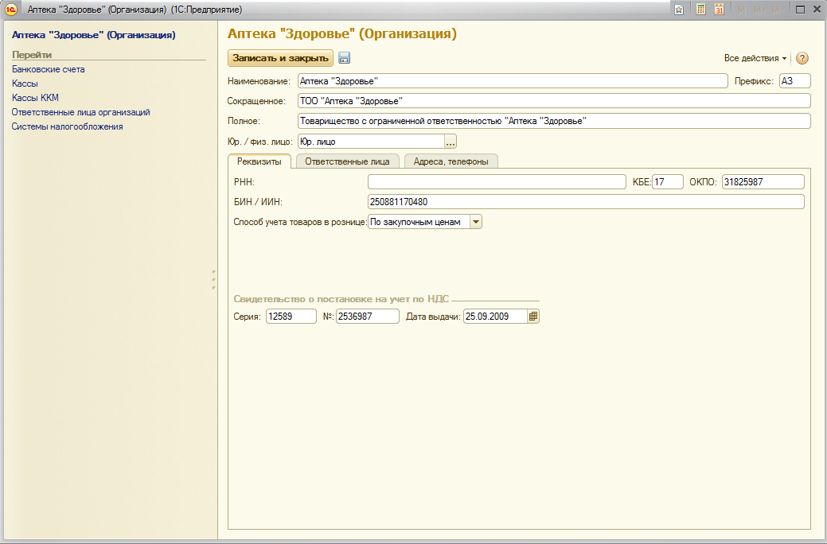Switch to the Ответственные лица tab
The image size is (827, 544).
click(347, 161)
